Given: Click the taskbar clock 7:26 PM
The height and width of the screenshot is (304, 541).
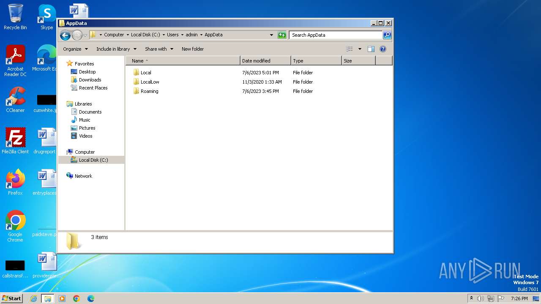Looking at the screenshot, I should (x=519, y=299).
